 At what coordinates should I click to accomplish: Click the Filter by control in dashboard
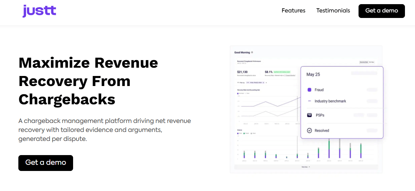(241, 83)
